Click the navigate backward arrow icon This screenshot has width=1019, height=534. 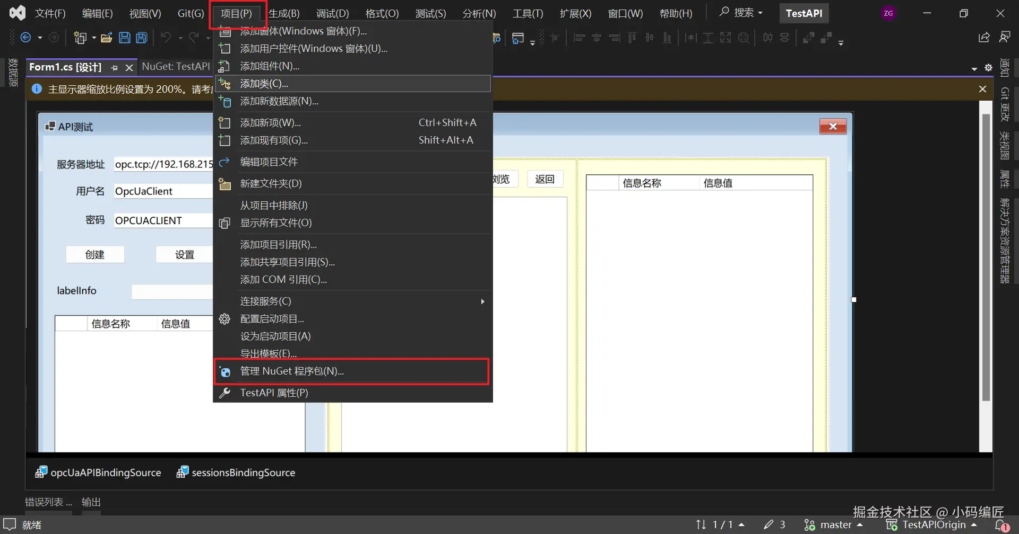click(25, 38)
